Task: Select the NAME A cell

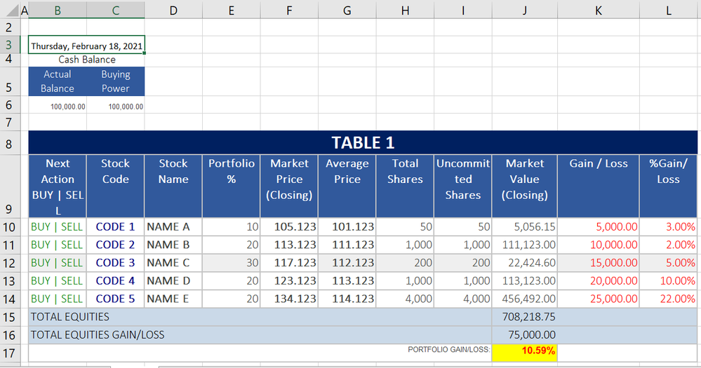Action: (173, 227)
